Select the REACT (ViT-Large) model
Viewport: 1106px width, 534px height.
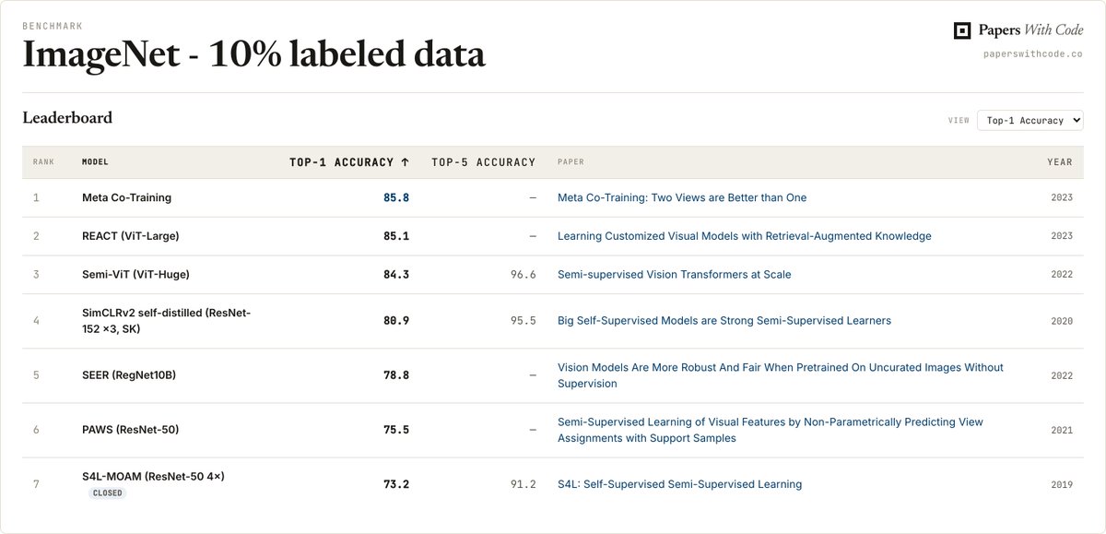[131, 236]
